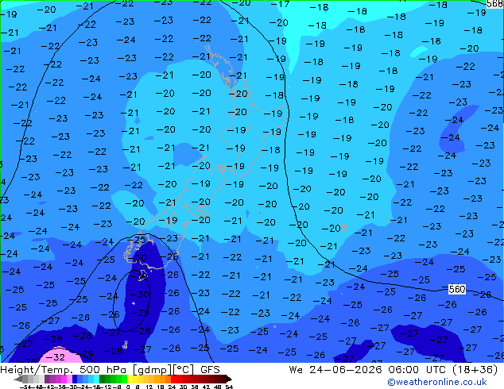The image size is (504, 389).
Task: Click the GFS model label
Action: click(210, 370)
